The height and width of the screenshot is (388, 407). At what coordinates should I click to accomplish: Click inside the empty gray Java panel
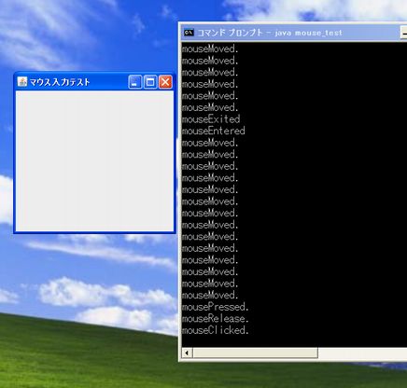[94, 160]
